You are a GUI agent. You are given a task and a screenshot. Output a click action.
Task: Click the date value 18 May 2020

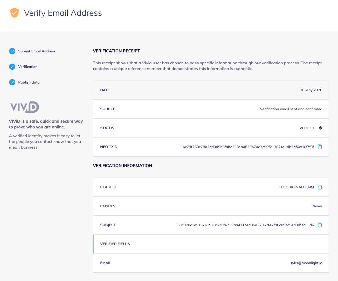[x=311, y=90]
